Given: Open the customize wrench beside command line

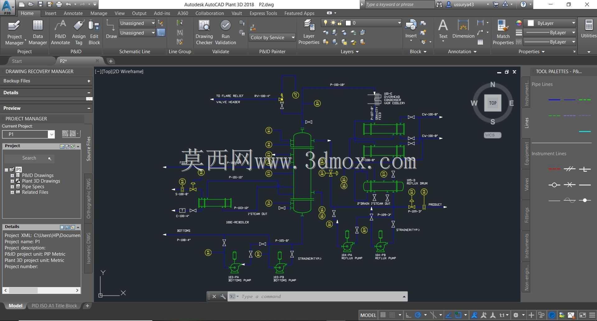Looking at the screenshot, I should pos(223,296).
